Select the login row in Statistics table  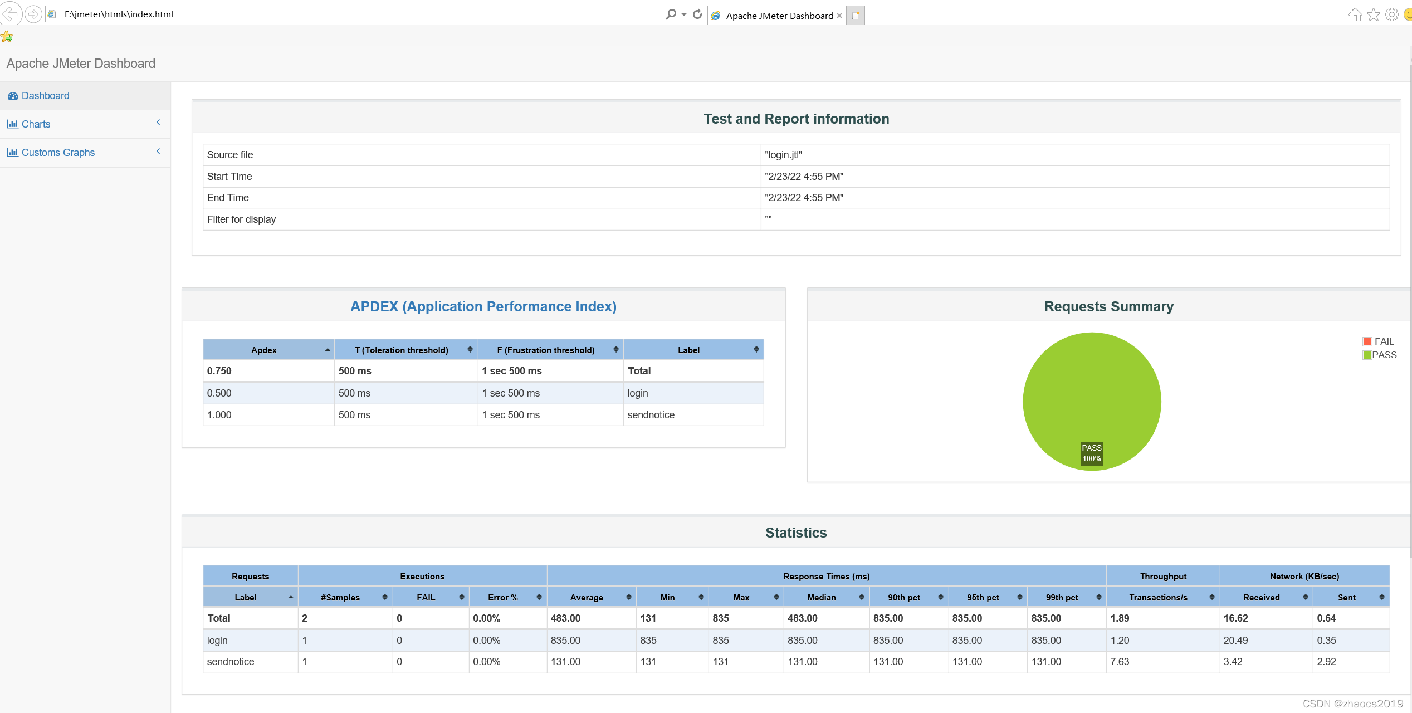pyautogui.click(x=796, y=641)
